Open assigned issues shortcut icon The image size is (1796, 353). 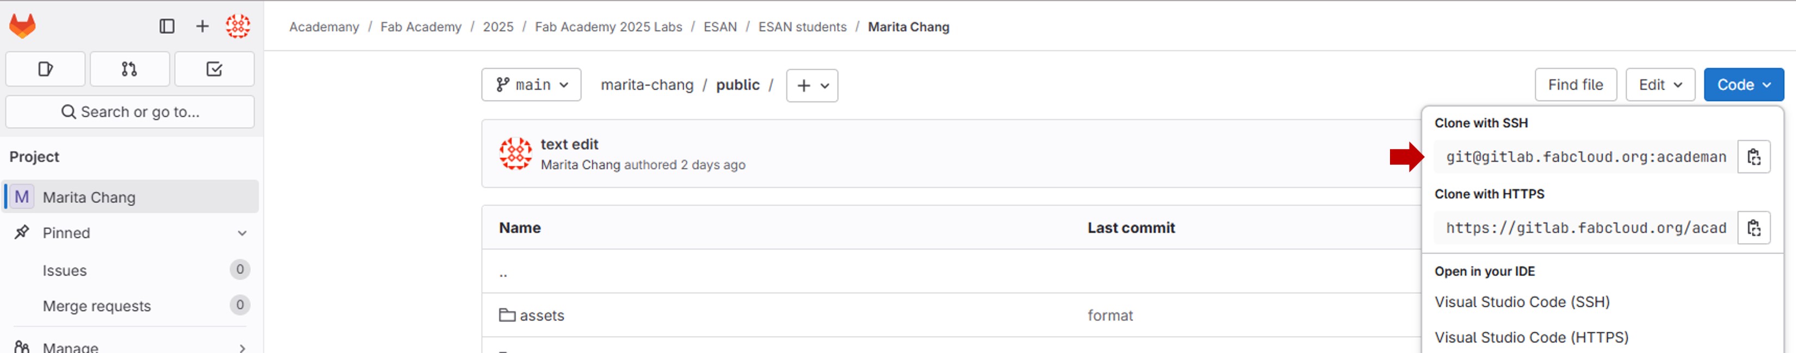[45, 69]
